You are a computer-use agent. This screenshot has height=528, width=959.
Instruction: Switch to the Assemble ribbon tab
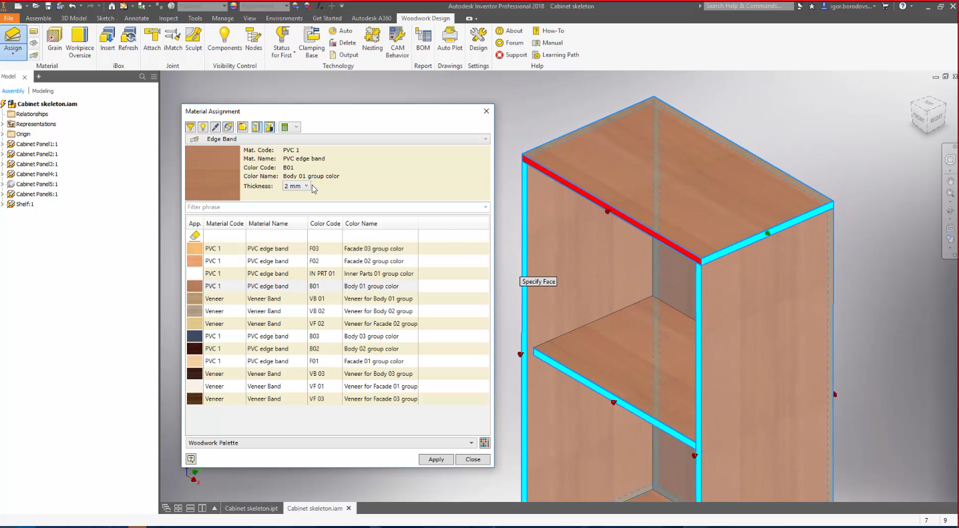click(x=38, y=19)
